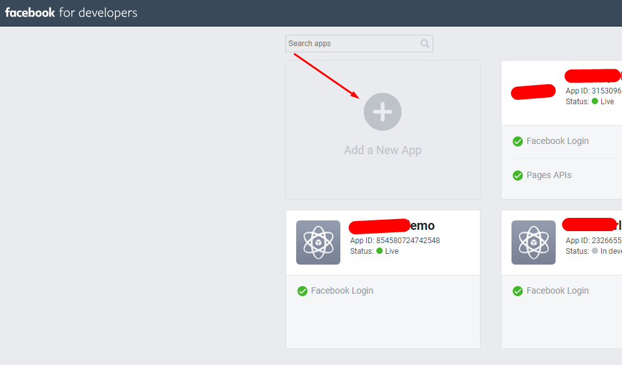Select App ID: 2326655 text

tap(594, 241)
